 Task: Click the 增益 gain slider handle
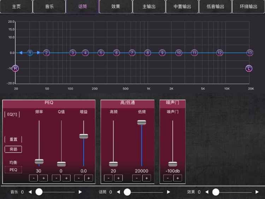(84, 136)
